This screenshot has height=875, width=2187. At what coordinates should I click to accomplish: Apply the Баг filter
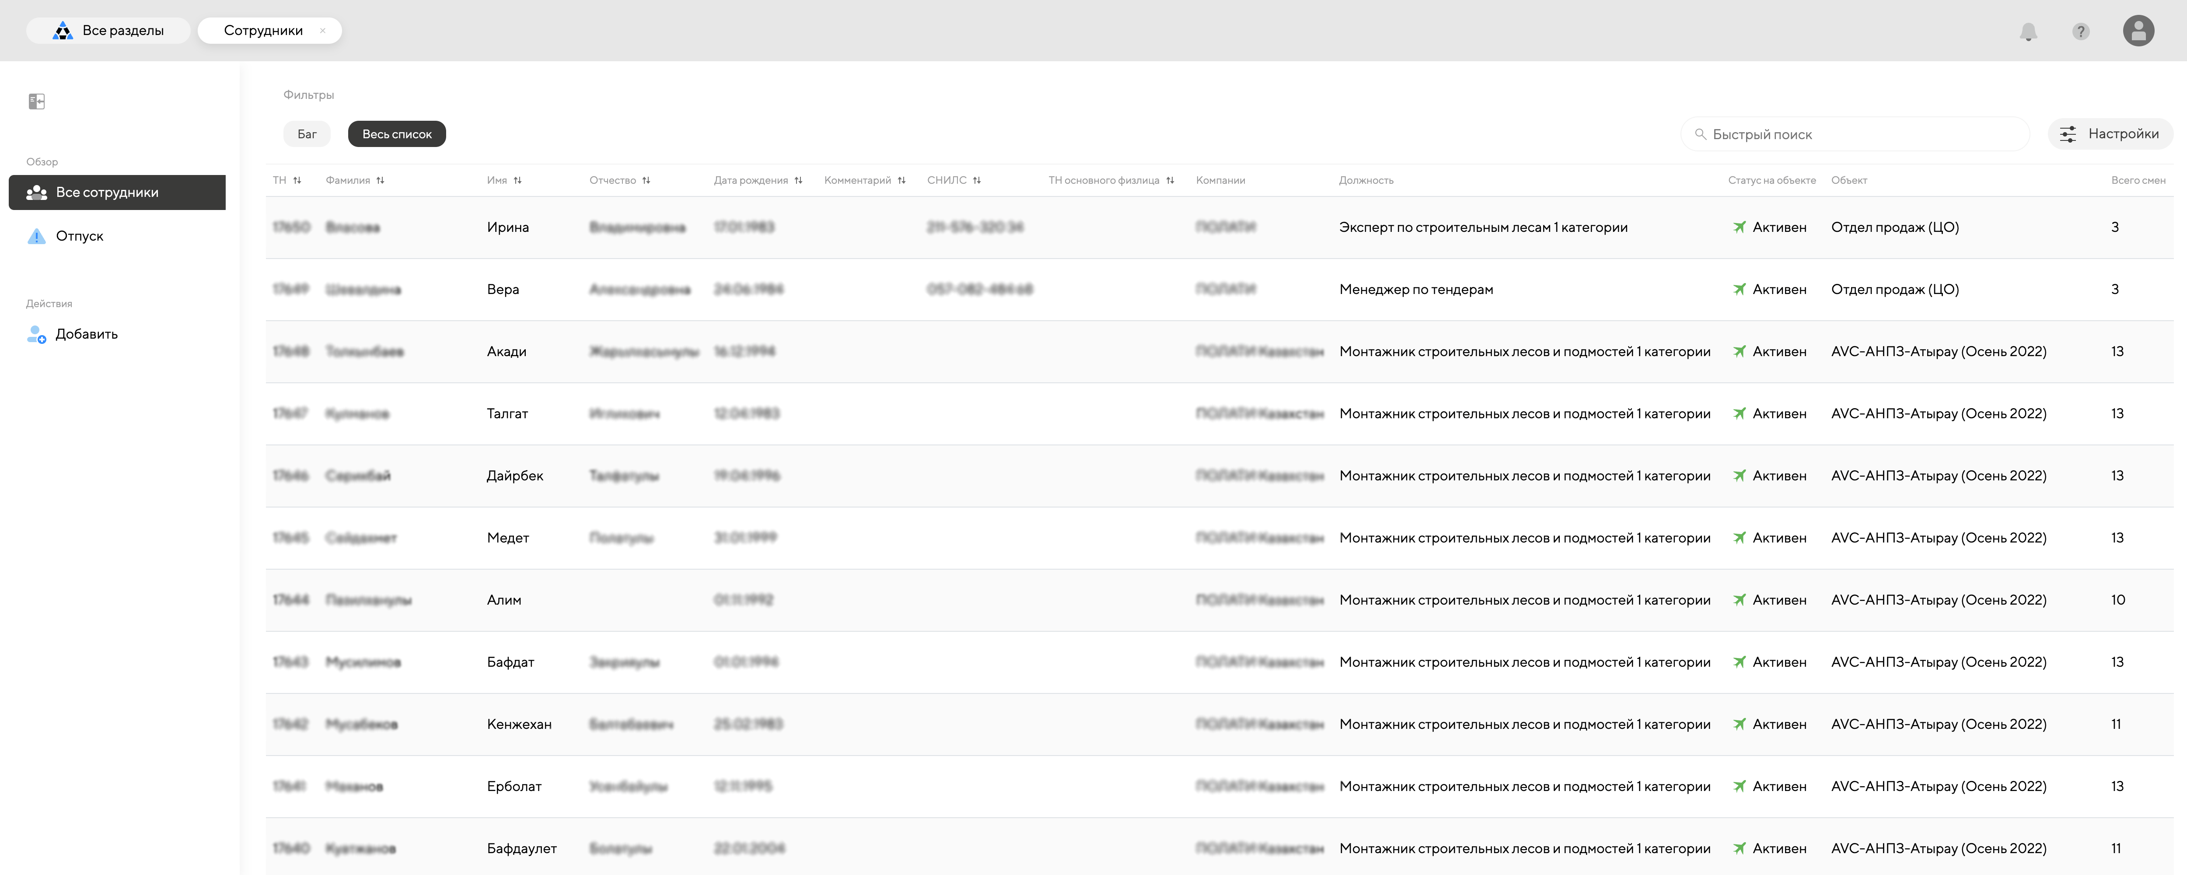pyautogui.click(x=307, y=133)
